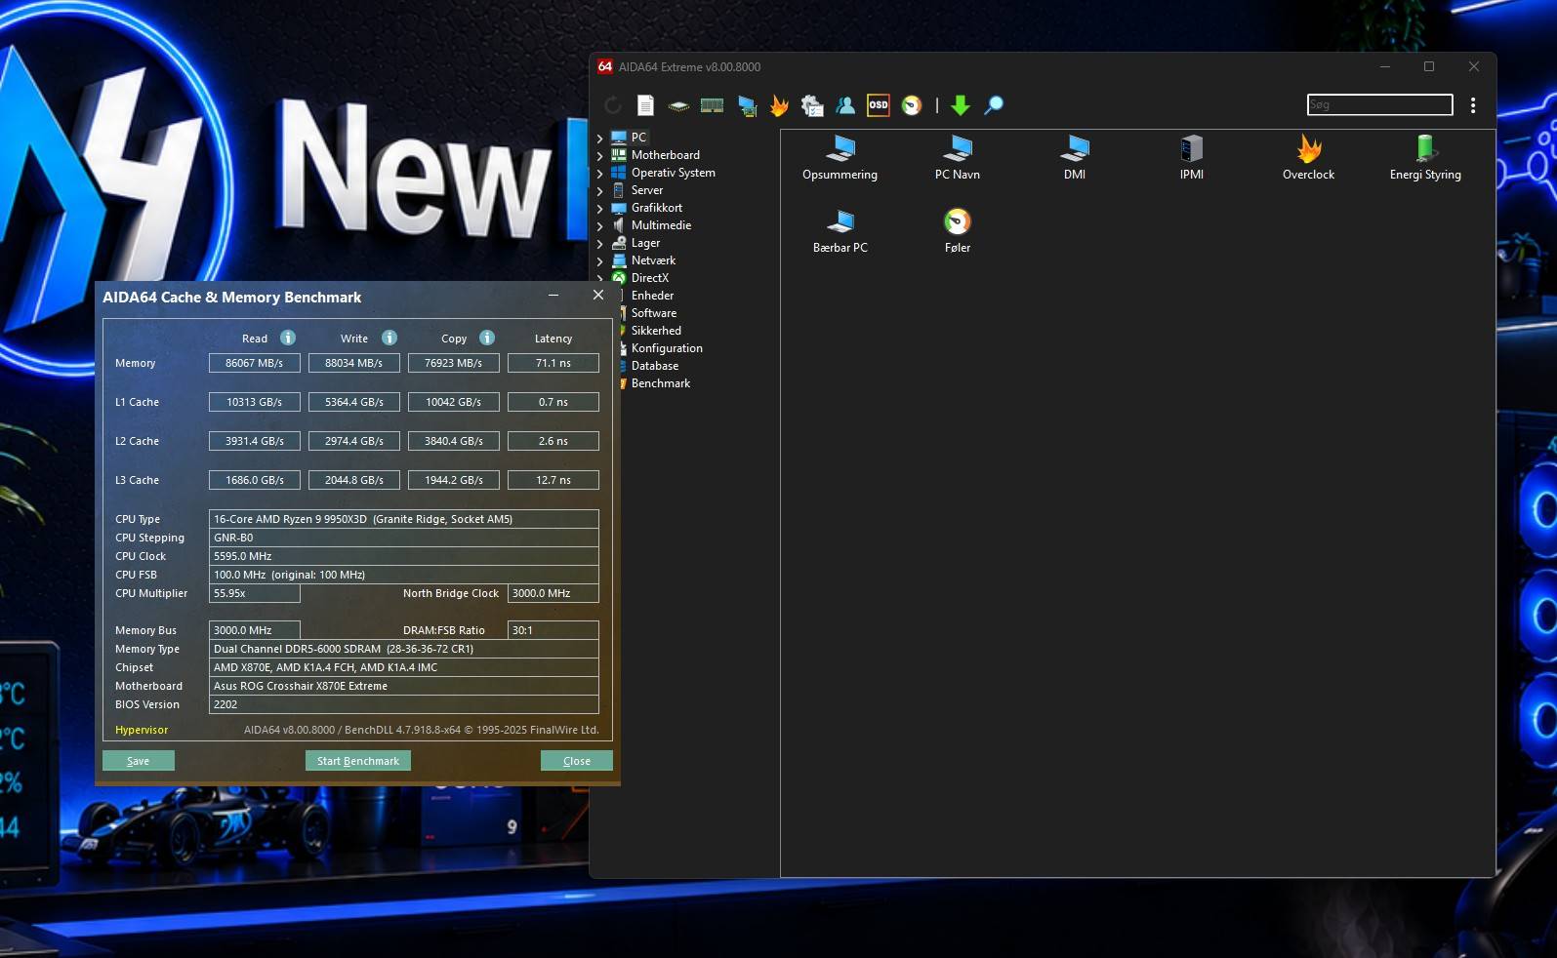Open the PC Navn page icon

click(957, 158)
